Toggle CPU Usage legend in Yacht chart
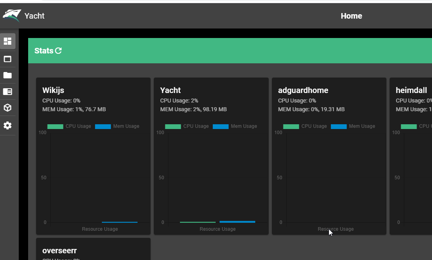The image size is (432, 260). coord(187,126)
